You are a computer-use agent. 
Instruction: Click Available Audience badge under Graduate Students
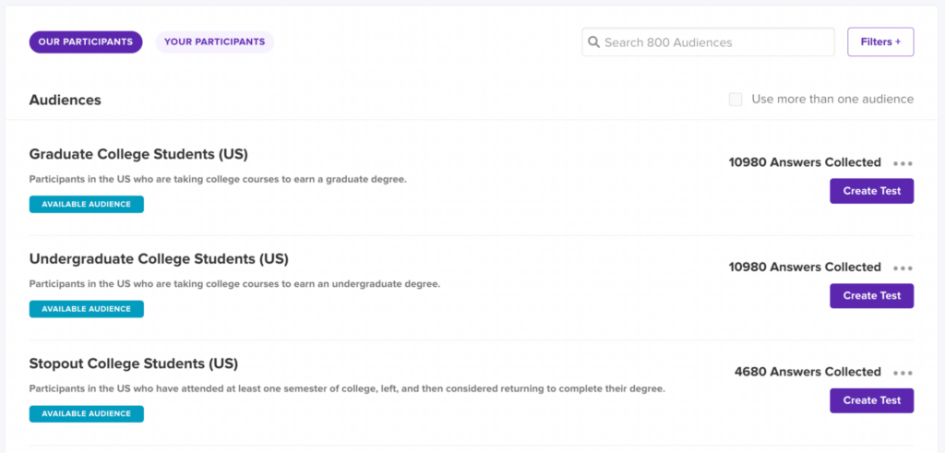coord(86,204)
